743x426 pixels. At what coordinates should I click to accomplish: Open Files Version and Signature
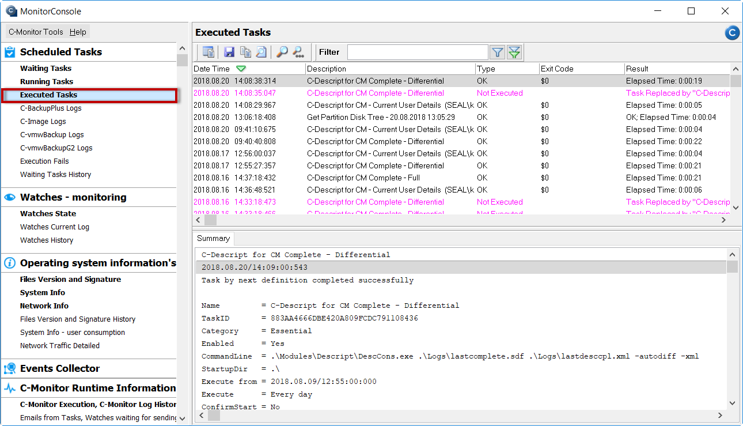(70, 279)
